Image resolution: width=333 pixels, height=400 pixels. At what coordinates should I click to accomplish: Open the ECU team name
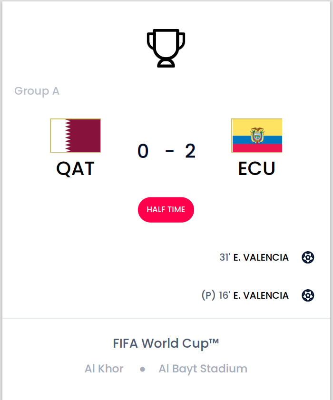(x=257, y=169)
